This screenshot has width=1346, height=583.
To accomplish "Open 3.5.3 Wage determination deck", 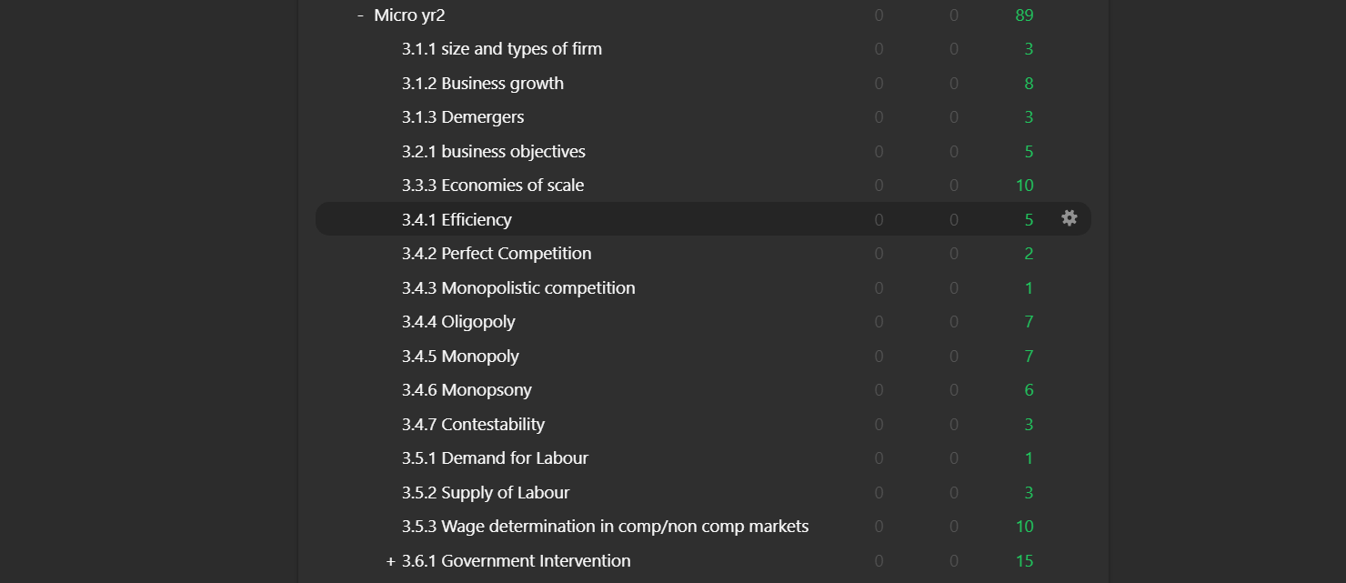I will point(605,527).
